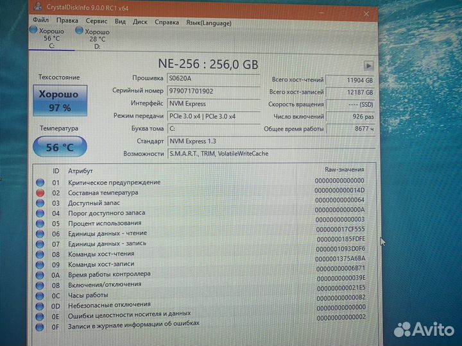Click the Атрибут column header

tap(80, 171)
